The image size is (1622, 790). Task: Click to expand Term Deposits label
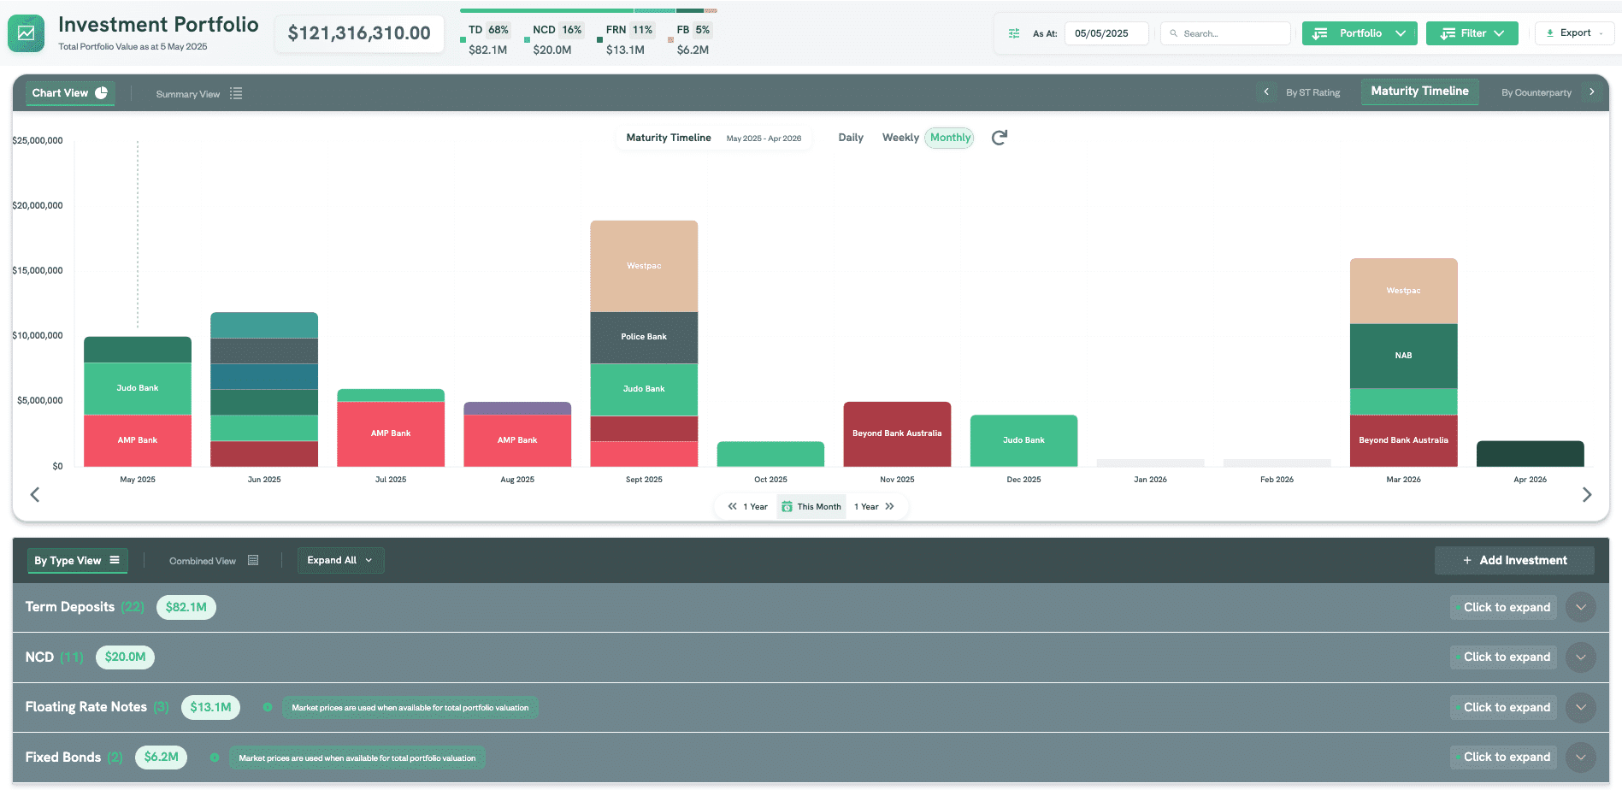pyautogui.click(x=1503, y=607)
